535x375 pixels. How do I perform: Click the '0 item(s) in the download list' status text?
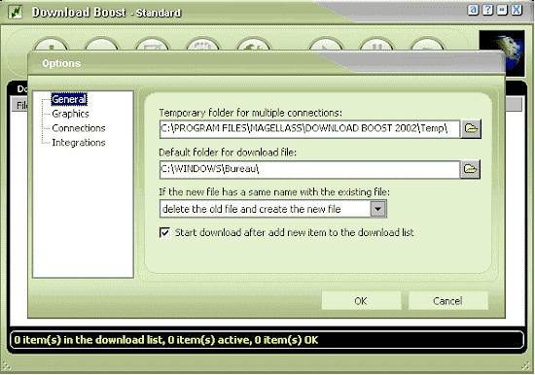pos(165,340)
